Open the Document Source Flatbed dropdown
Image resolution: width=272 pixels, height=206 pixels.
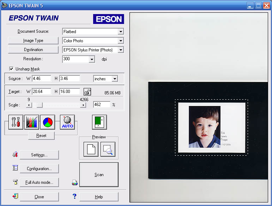click(121, 32)
